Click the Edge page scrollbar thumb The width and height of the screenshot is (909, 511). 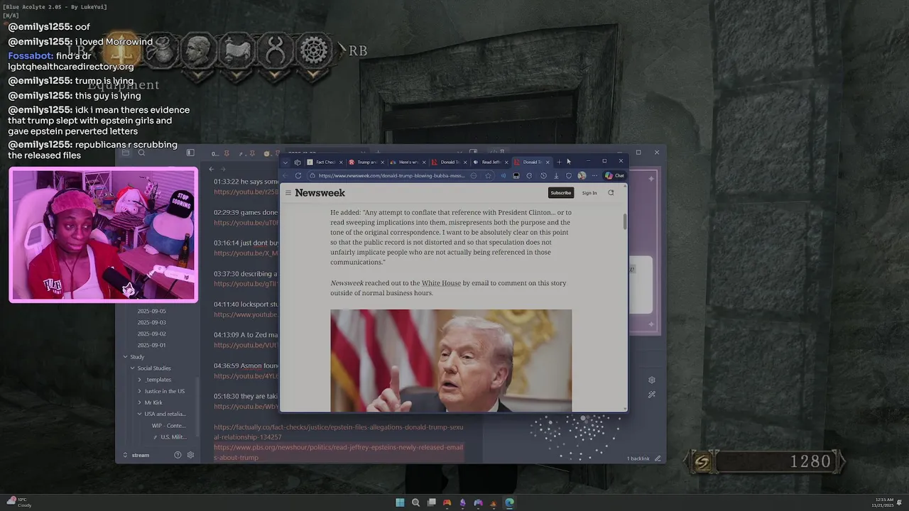625,221
